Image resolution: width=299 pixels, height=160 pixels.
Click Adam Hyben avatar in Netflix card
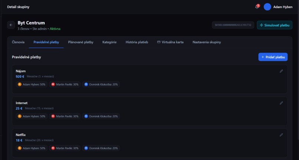tap(19, 148)
